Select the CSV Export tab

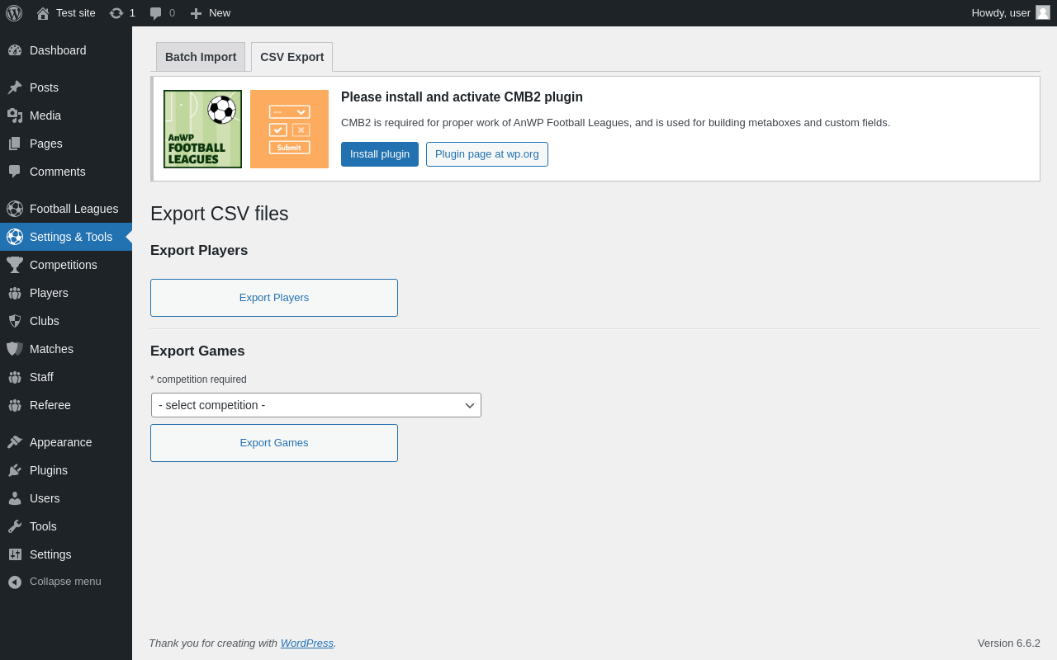pyautogui.click(x=292, y=57)
